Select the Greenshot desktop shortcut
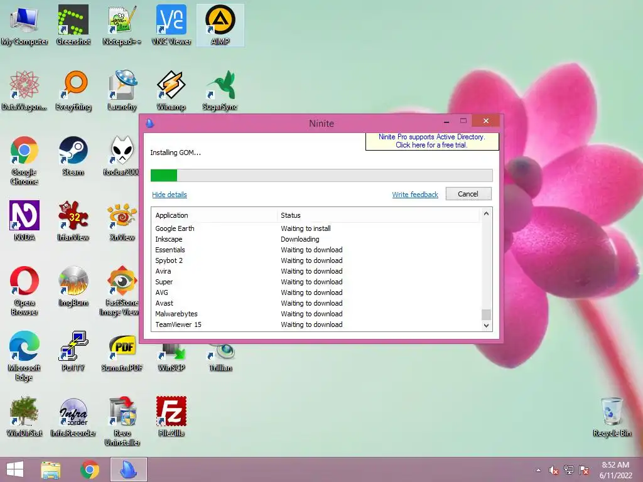 [x=73, y=25]
